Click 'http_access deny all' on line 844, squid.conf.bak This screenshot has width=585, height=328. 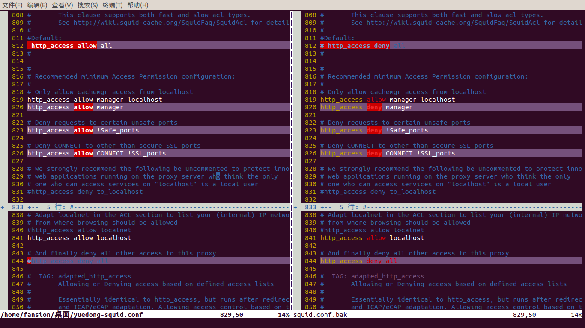coord(359,261)
